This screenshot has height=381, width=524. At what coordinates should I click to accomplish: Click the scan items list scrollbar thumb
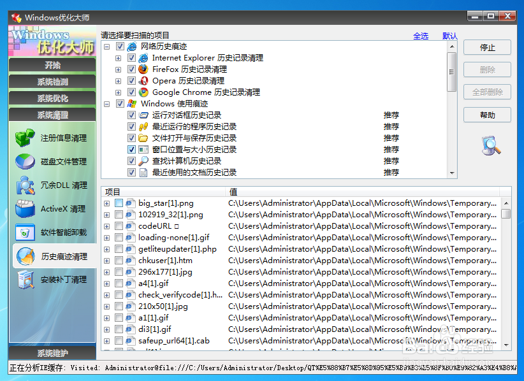pyautogui.click(x=451, y=72)
